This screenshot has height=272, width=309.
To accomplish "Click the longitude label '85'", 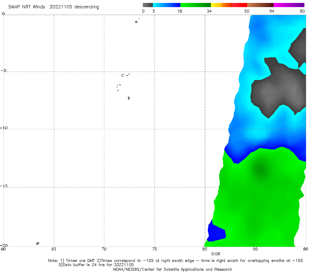I will (255, 249).
